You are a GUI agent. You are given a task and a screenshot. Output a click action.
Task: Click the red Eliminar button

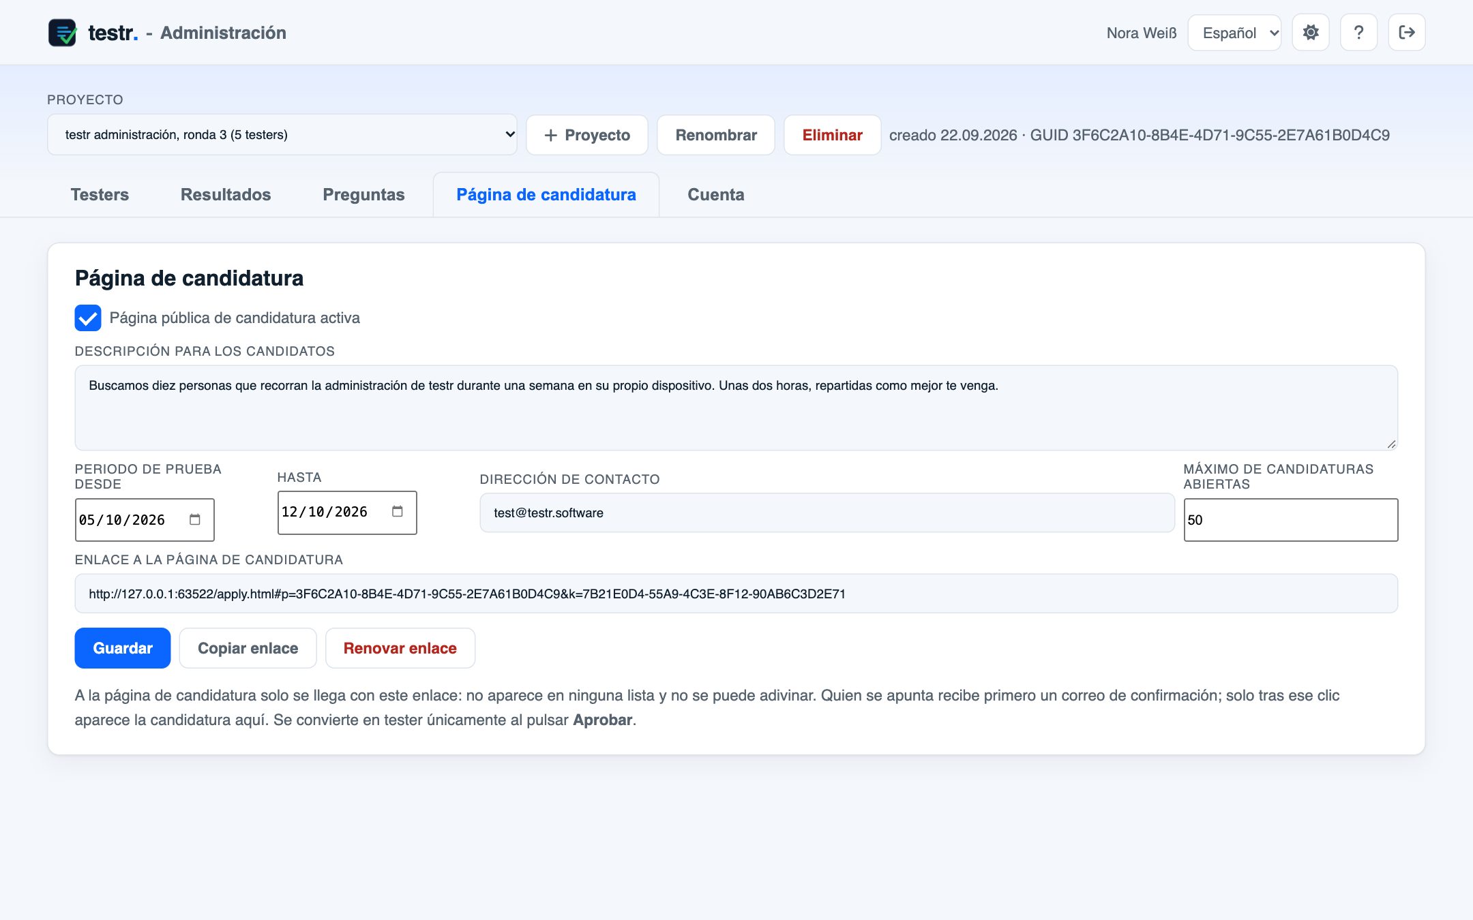pos(833,135)
